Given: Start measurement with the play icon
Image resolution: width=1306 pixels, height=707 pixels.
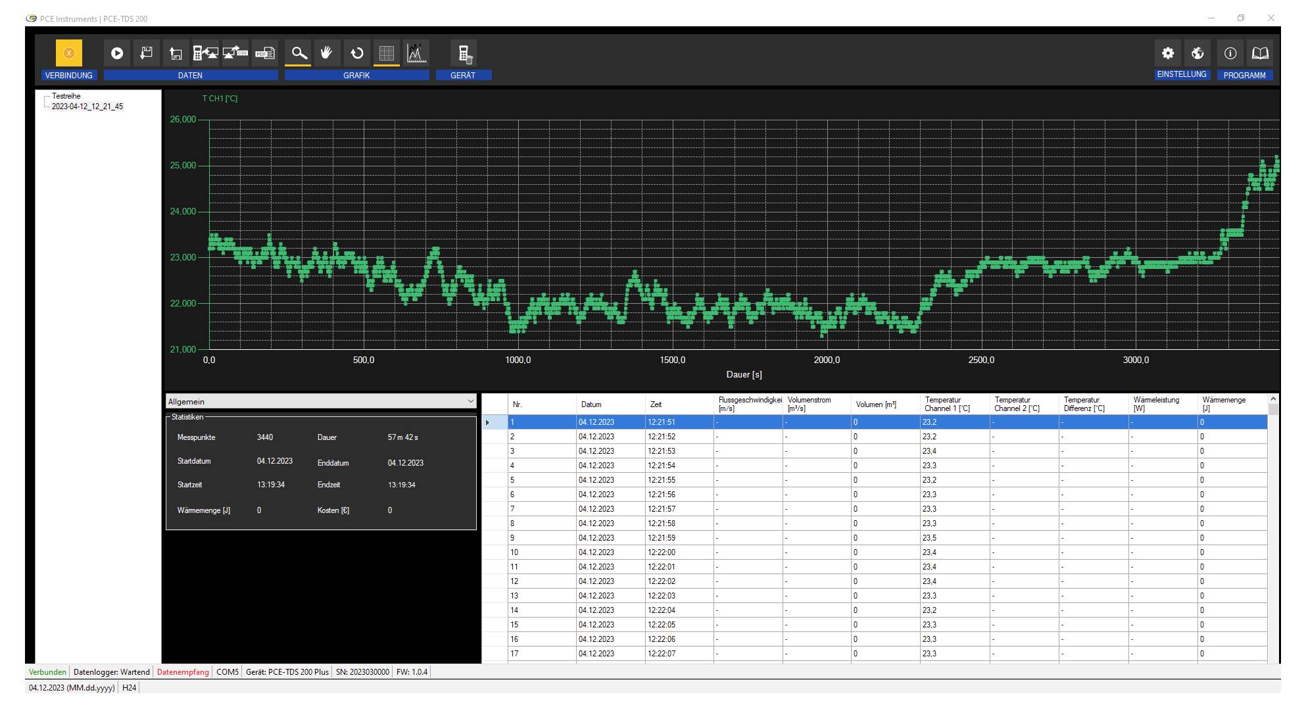Looking at the screenshot, I should pyautogui.click(x=117, y=53).
